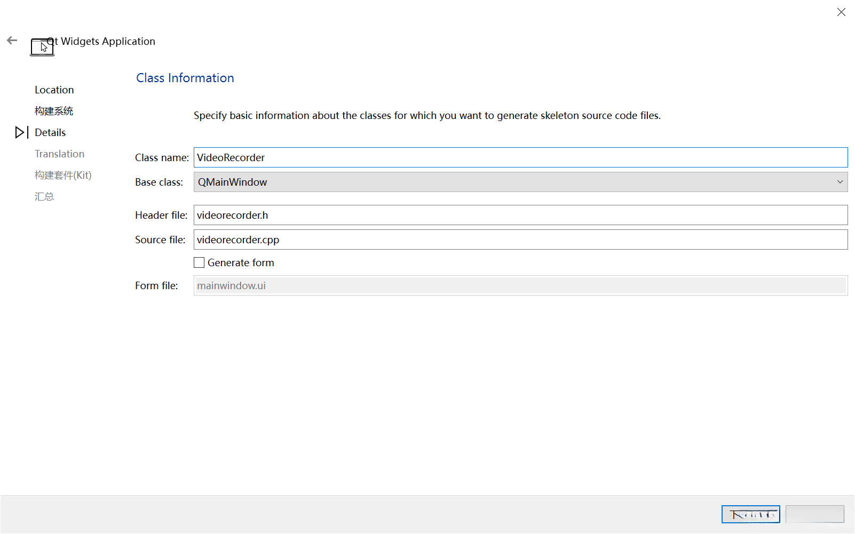The height and width of the screenshot is (534, 855).
Task: Select the Details step in the sidebar
Action: click(x=50, y=132)
